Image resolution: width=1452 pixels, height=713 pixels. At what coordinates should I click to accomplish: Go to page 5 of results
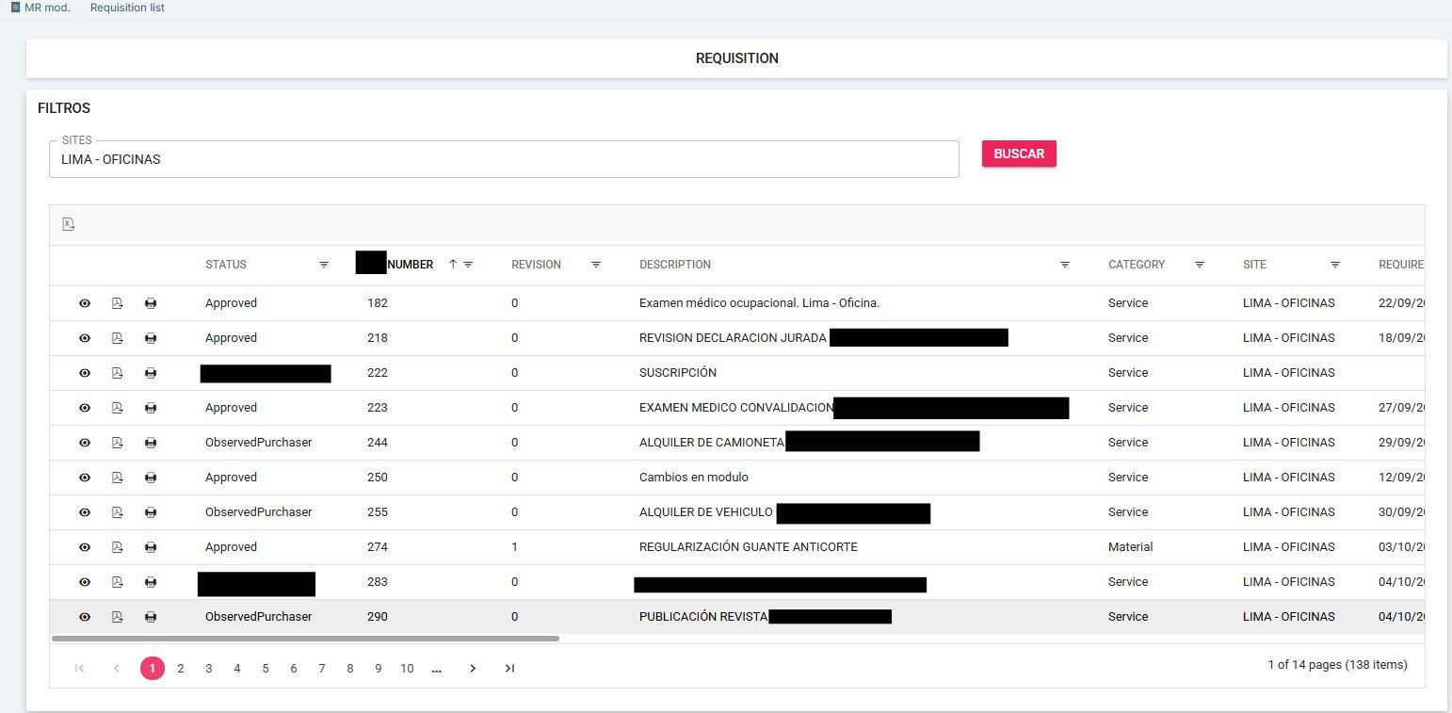pos(266,669)
